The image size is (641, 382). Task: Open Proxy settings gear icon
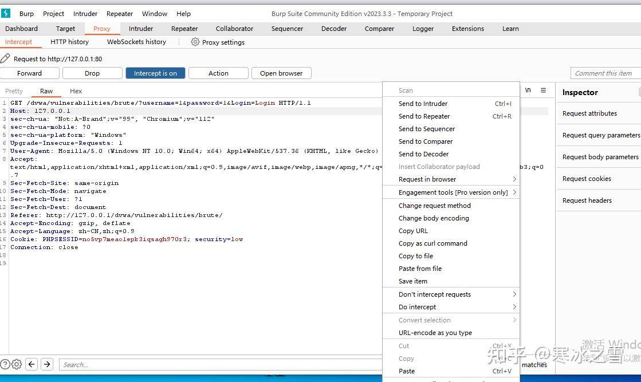click(x=195, y=42)
